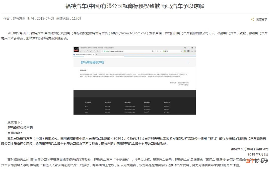This screenshot has height=170, width=271.
Task: Click the back arrow in the embedded browser screenshot
Action: point(81,51)
